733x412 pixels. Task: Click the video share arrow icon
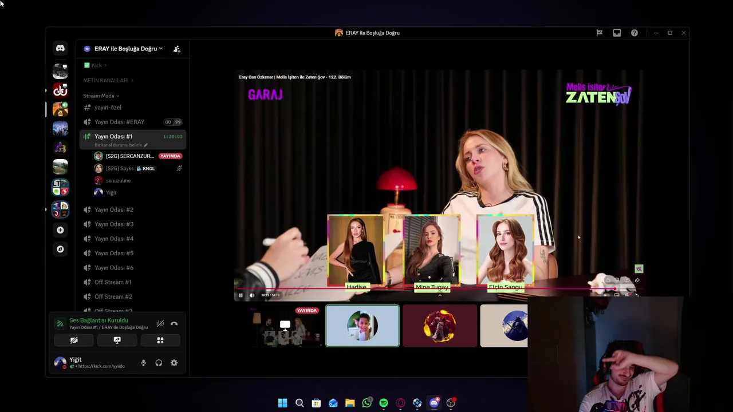tap(637, 280)
